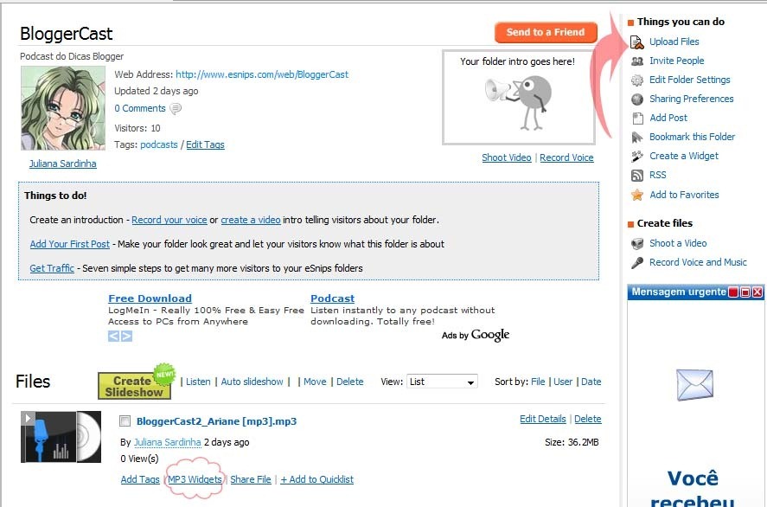Click the envelope icon in ad

pos(694,385)
